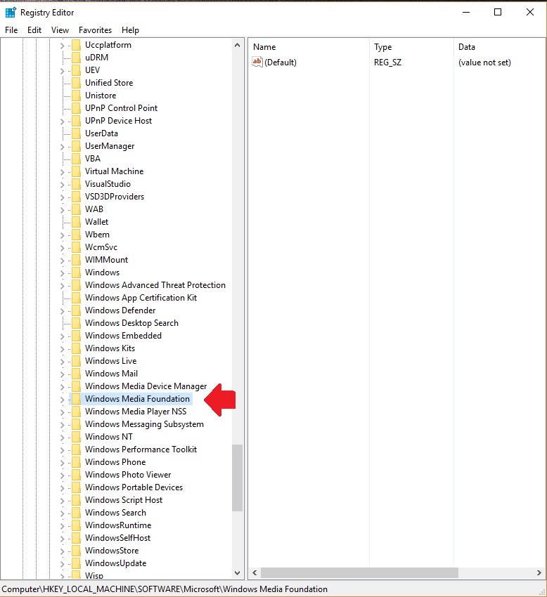Click the UPnP Control Point folder icon
547x597 pixels.
(76, 108)
